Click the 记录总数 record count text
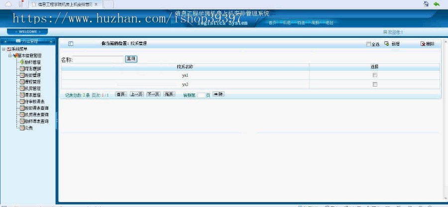 78,95
